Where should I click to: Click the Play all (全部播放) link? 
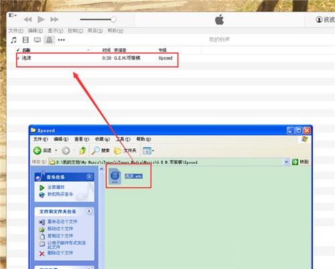(x=56, y=187)
